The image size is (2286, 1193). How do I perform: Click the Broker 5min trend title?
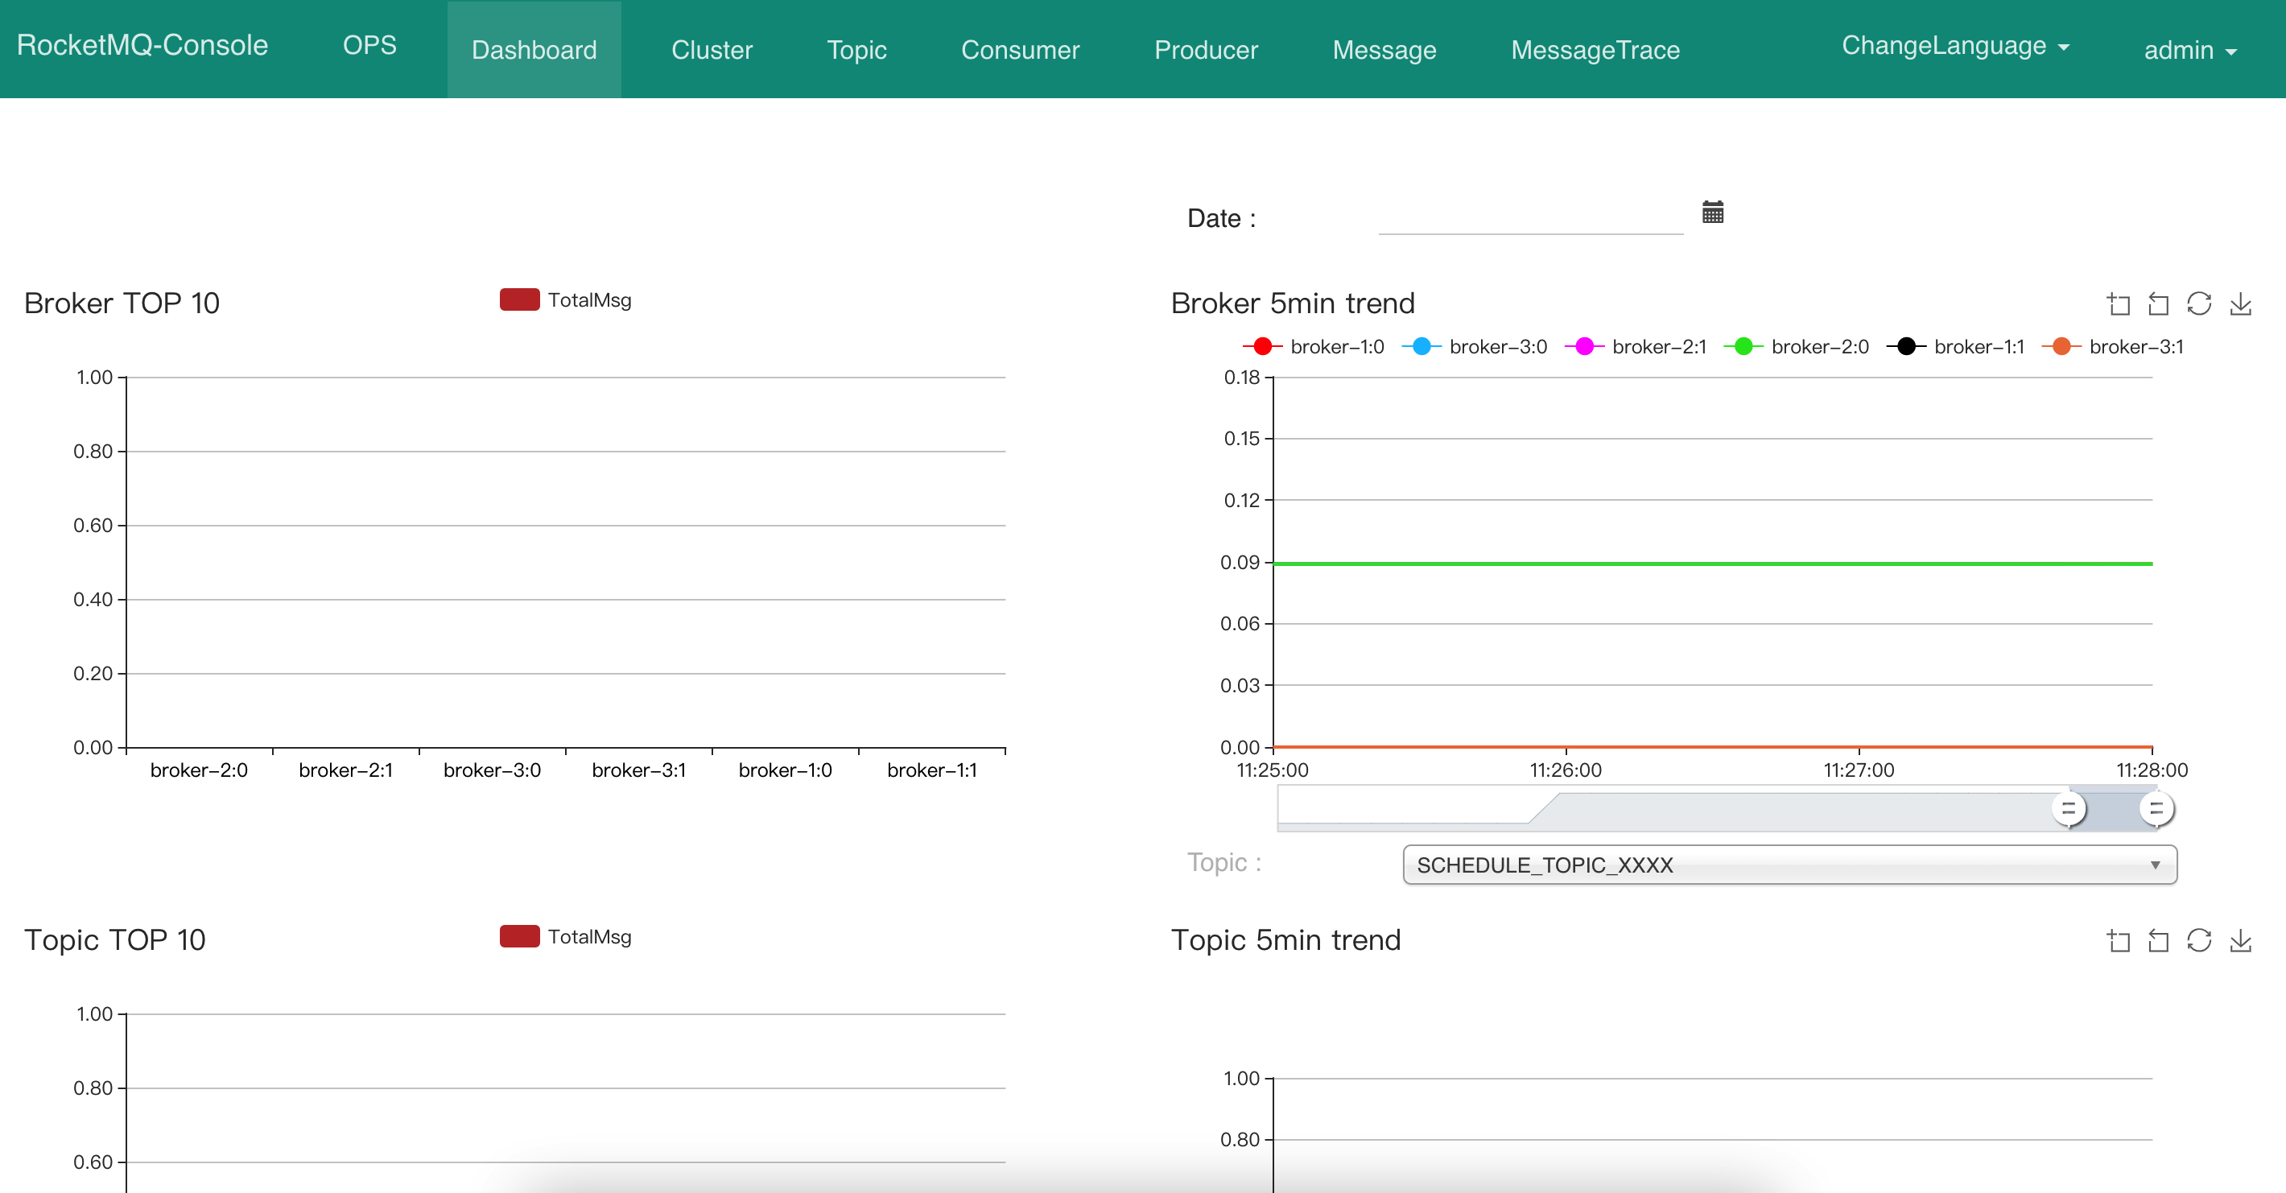click(1293, 303)
